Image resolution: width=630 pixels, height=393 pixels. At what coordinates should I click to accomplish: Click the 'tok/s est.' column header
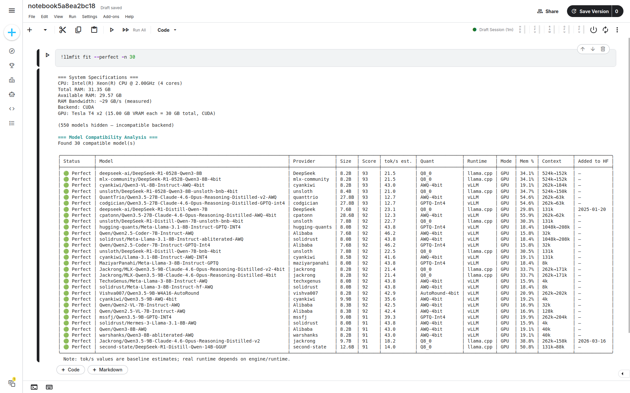click(x=398, y=161)
